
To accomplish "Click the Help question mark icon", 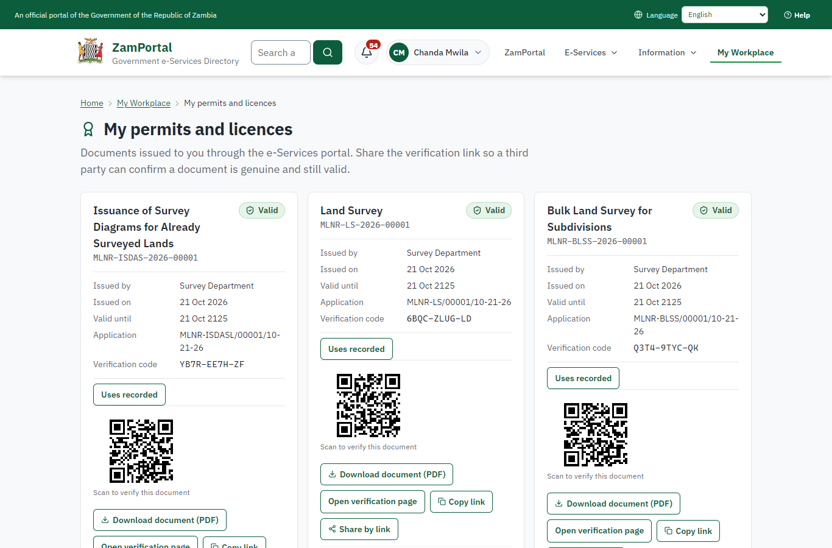I will [x=788, y=15].
